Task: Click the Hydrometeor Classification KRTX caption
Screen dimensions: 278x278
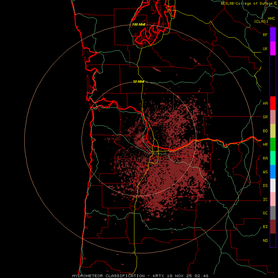Action: [140, 276]
